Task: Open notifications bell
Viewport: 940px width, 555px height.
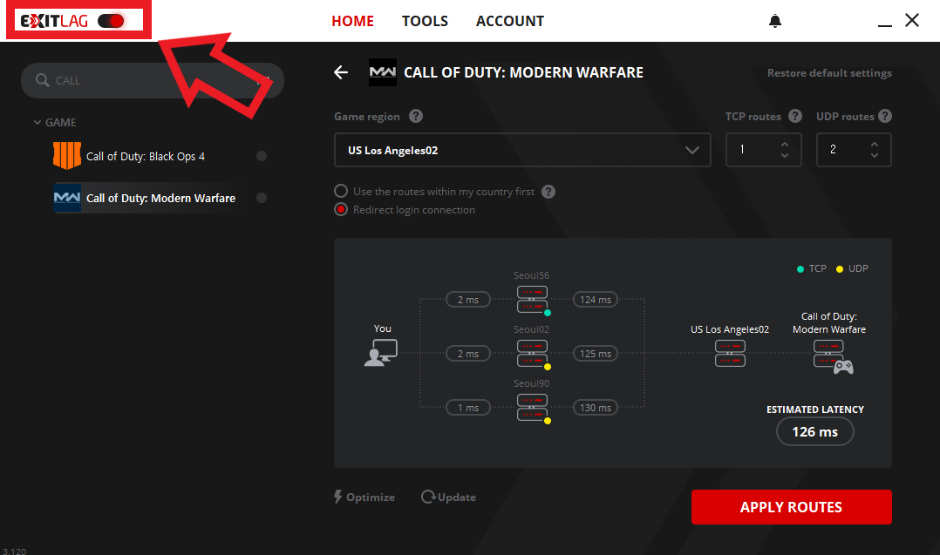Action: pyautogui.click(x=775, y=21)
